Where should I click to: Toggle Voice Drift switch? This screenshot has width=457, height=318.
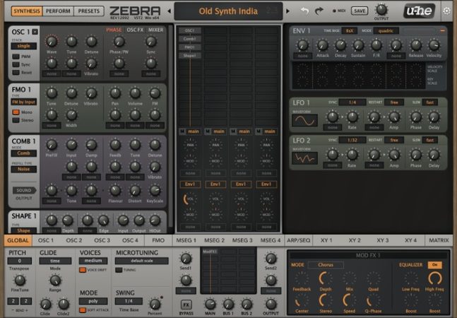point(83,270)
